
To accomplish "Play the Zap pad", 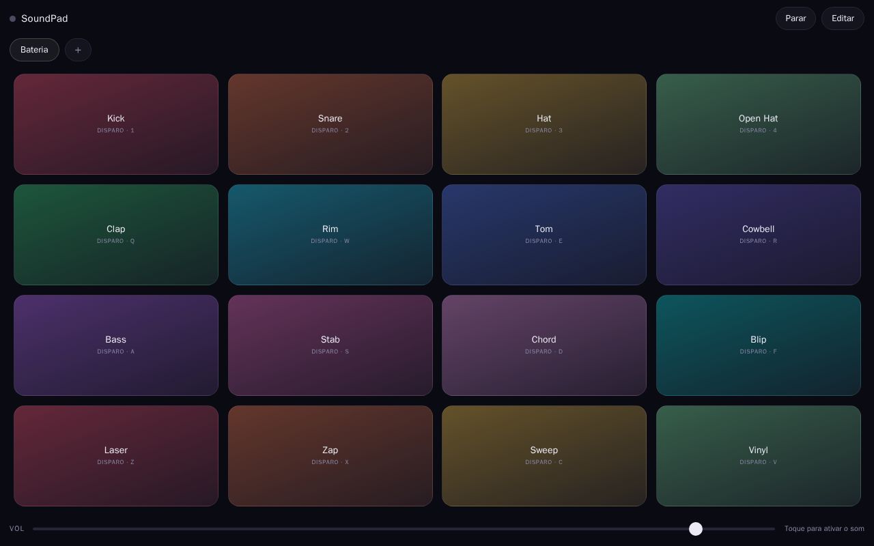I will 330,456.
